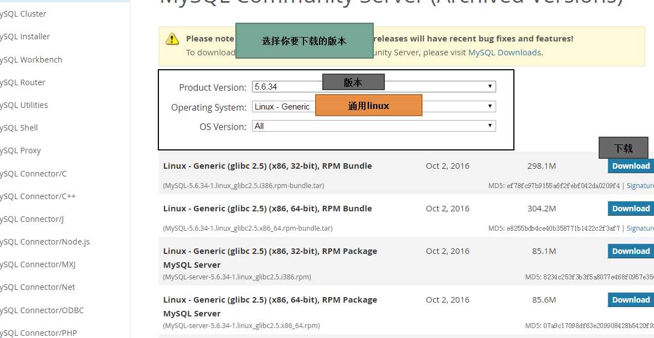Download 32-bit RPM Package MySQL Server
This screenshot has height=338, width=654.
tap(630, 251)
